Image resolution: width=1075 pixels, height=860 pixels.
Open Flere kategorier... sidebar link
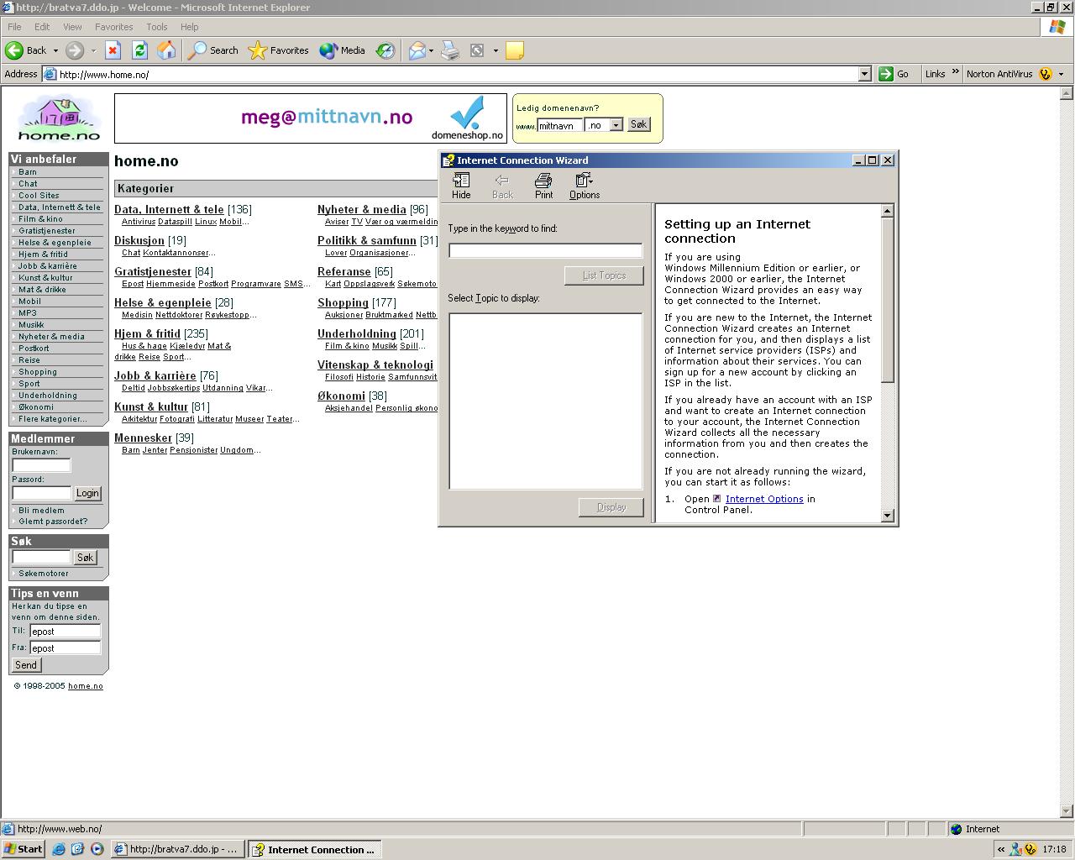tap(52, 419)
